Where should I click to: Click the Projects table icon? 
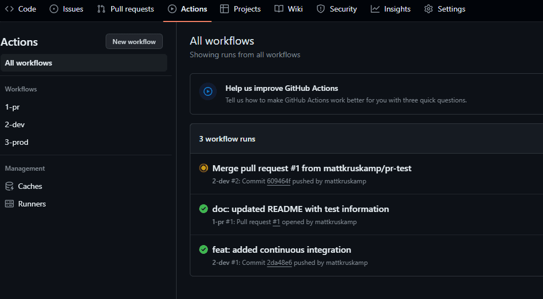[224, 9]
